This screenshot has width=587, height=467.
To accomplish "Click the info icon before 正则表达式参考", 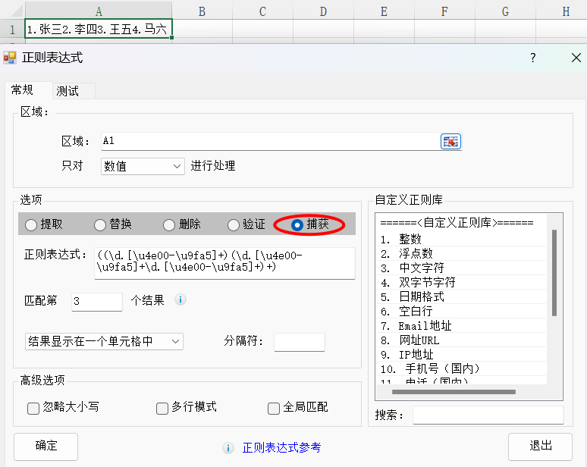I will [x=228, y=448].
